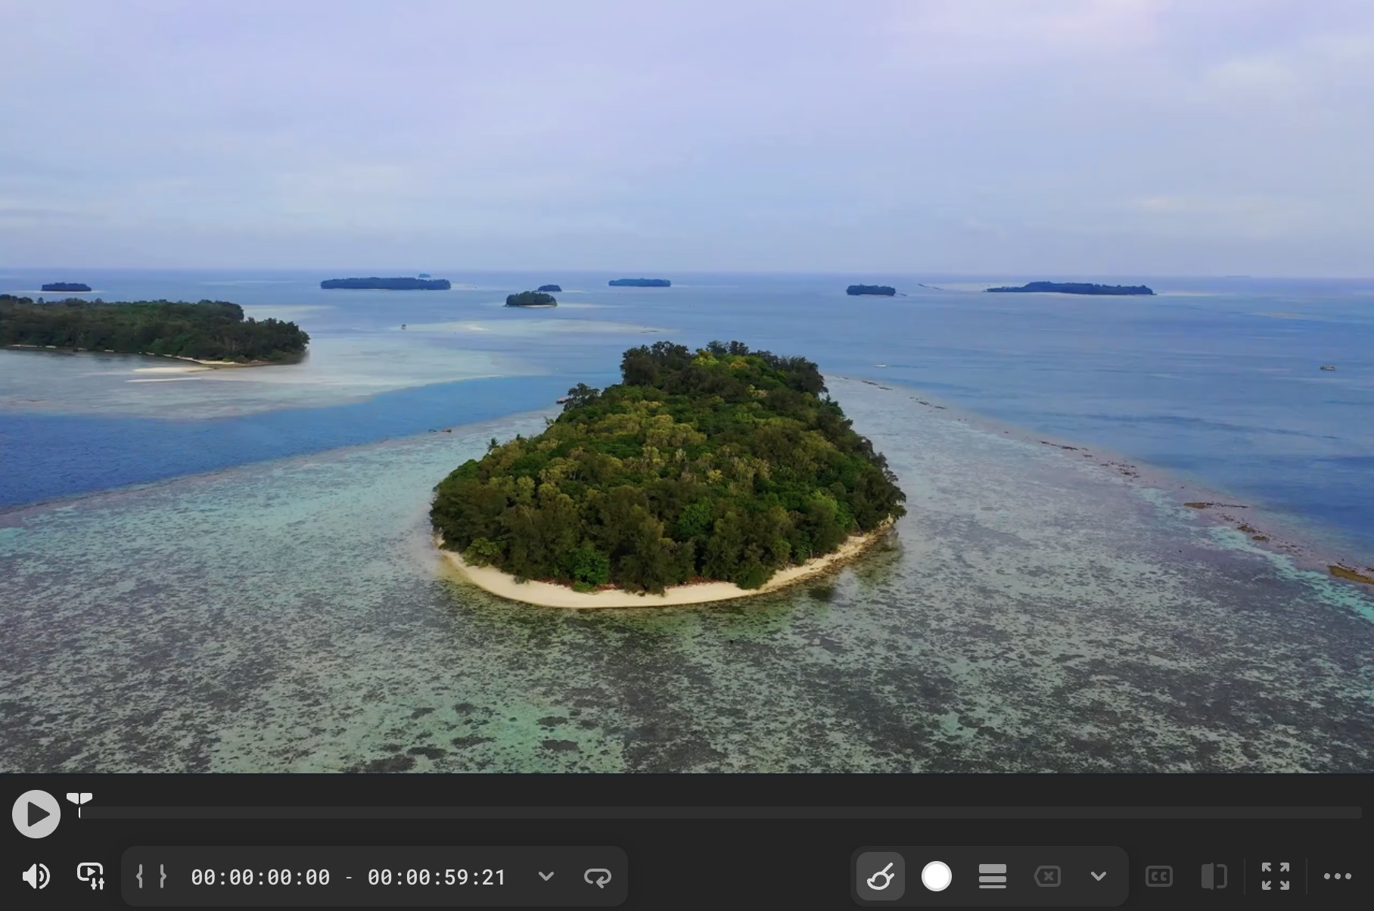
Task: Enter fullscreen mode
Action: [x=1276, y=876]
